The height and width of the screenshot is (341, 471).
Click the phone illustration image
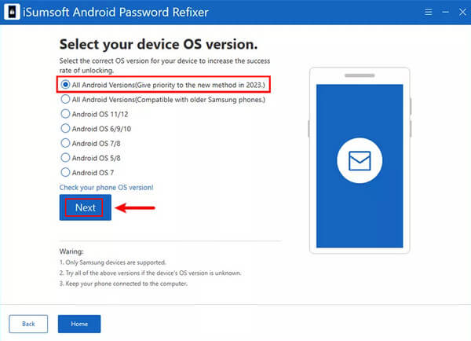[x=360, y=160]
